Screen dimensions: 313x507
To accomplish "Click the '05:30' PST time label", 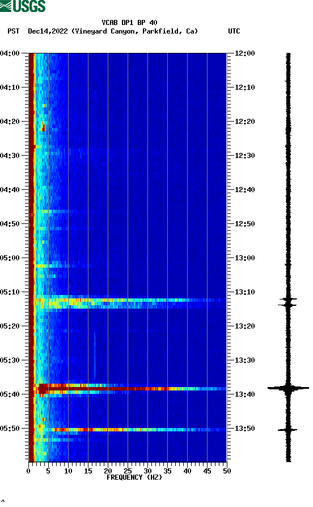I will 10,360.
